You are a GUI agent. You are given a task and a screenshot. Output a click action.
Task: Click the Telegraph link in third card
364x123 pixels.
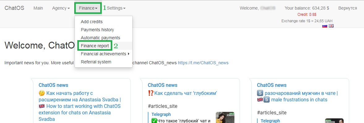click(270, 121)
